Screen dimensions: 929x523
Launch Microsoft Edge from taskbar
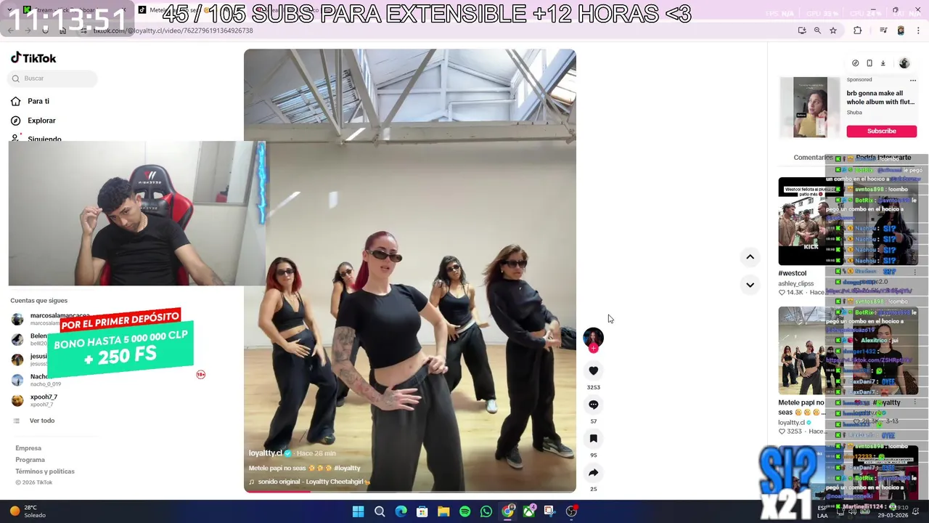tap(401, 511)
